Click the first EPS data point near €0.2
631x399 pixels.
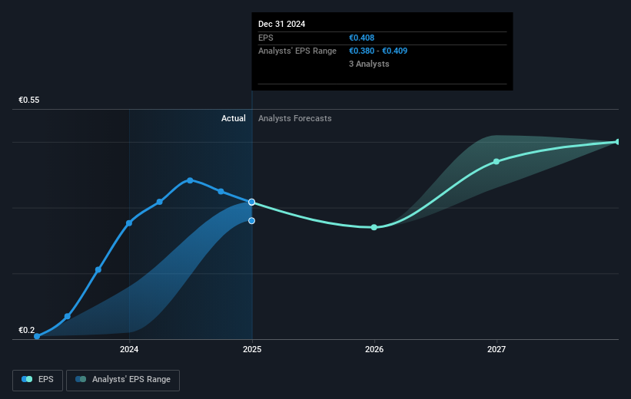point(37,336)
